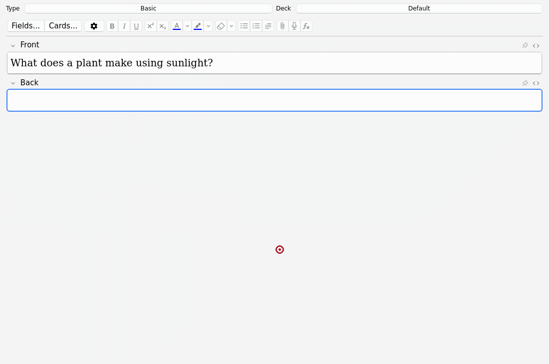
Task: Remove formatting with the eraser
Action: tap(221, 26)
